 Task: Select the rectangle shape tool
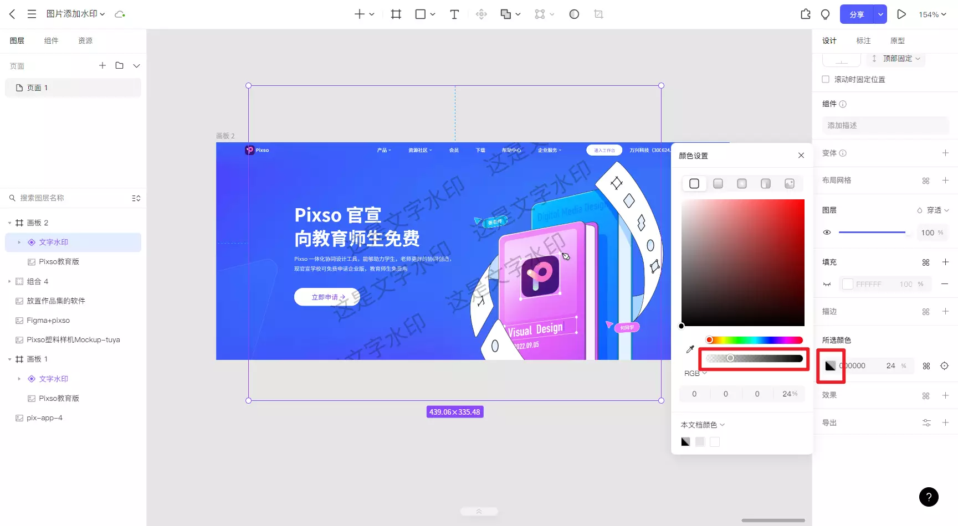(x=421, y=14)
